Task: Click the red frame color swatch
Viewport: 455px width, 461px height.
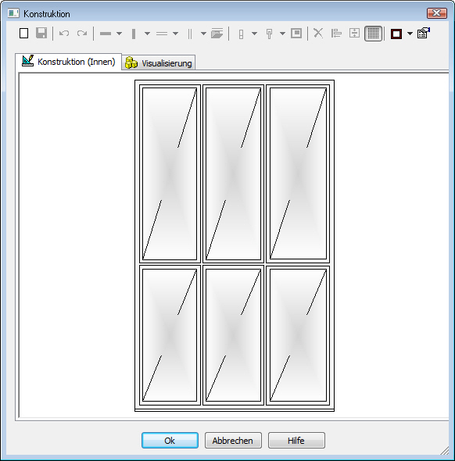Action: point(396,34)
